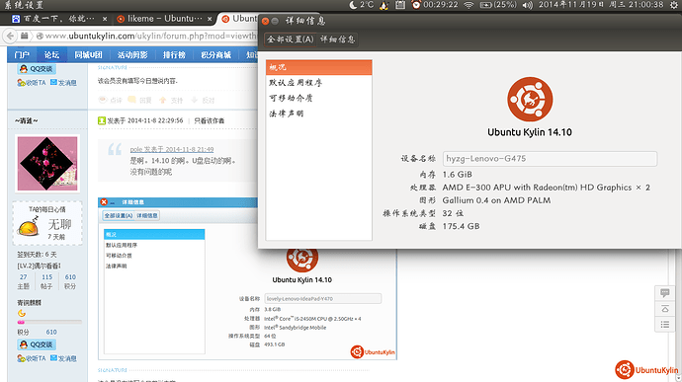Click the green user icon beside 发表于
682x382 pixels.
tap(102, 120)
